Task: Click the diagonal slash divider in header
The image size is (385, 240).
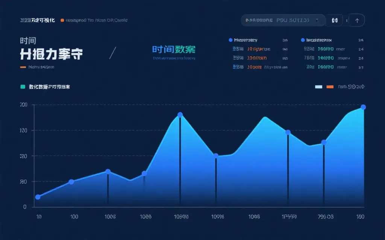Action: [x=112, y=52]
